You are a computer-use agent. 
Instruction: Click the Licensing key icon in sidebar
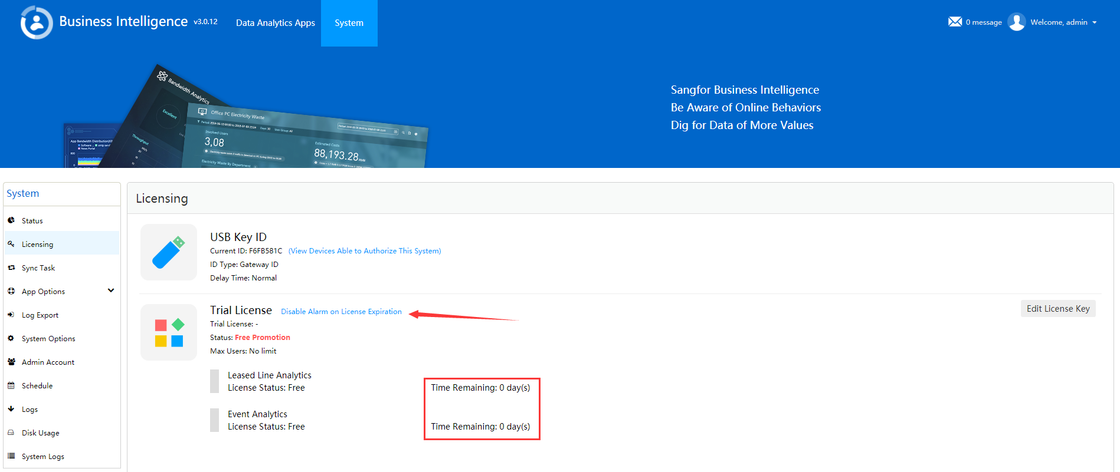point(11,244)
